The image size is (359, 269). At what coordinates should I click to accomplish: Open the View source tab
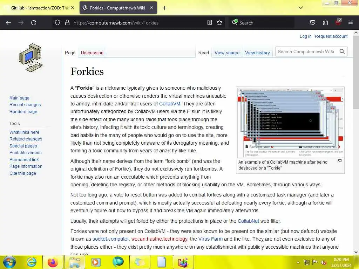click(x=227, y=53)
